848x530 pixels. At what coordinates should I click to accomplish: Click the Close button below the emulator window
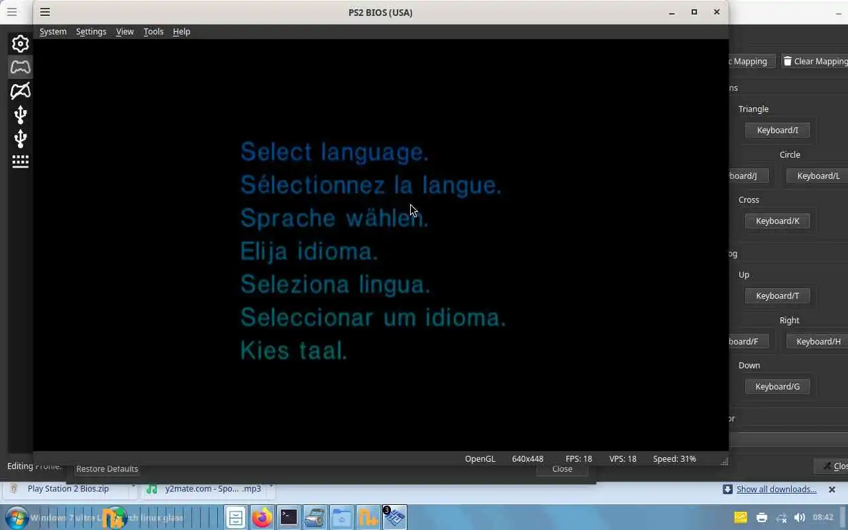(x=562, y=468)
